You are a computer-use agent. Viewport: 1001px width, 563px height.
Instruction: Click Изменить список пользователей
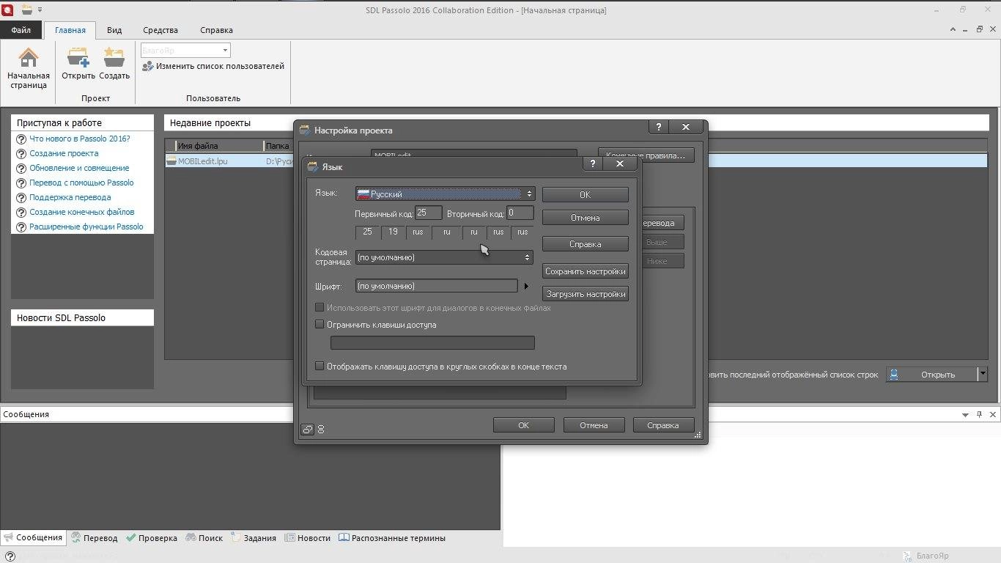click(213, 66)
